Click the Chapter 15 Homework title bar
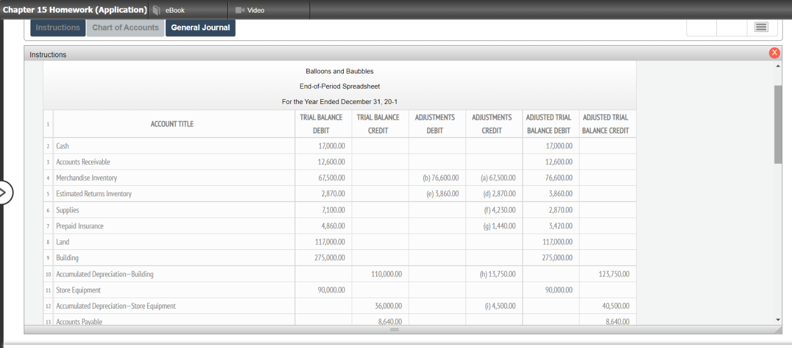792x348 pixels. click(x=75, y=9)
